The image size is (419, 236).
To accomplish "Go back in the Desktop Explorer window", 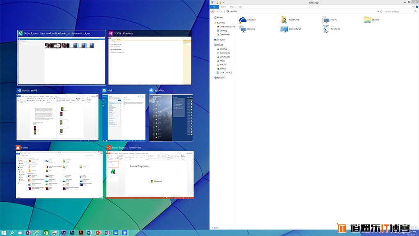I will click(212, 12).
